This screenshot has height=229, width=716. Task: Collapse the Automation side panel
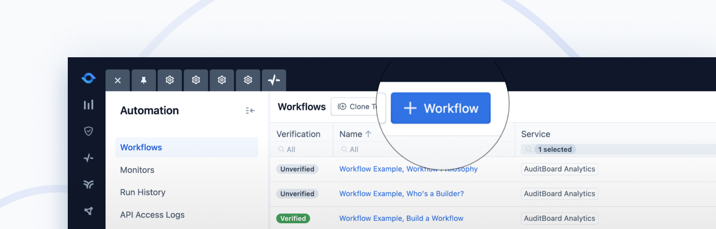pos(250,111)
